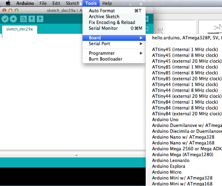Choose Auto Format
222x186 pixels.
pos(114,11)
